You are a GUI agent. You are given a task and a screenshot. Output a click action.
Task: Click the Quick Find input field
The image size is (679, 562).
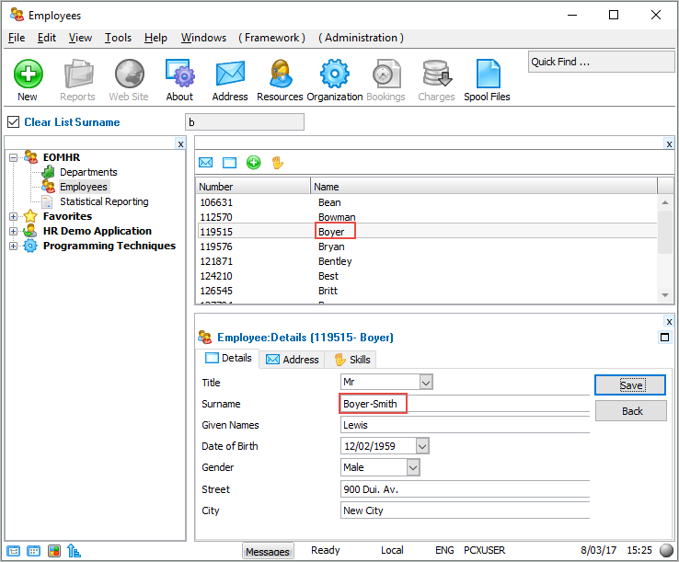[x=600, y=62]
